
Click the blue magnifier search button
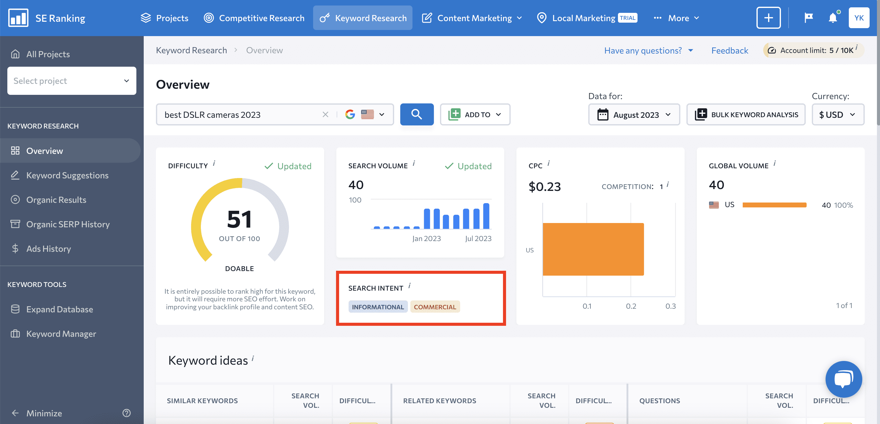(417, 114)
